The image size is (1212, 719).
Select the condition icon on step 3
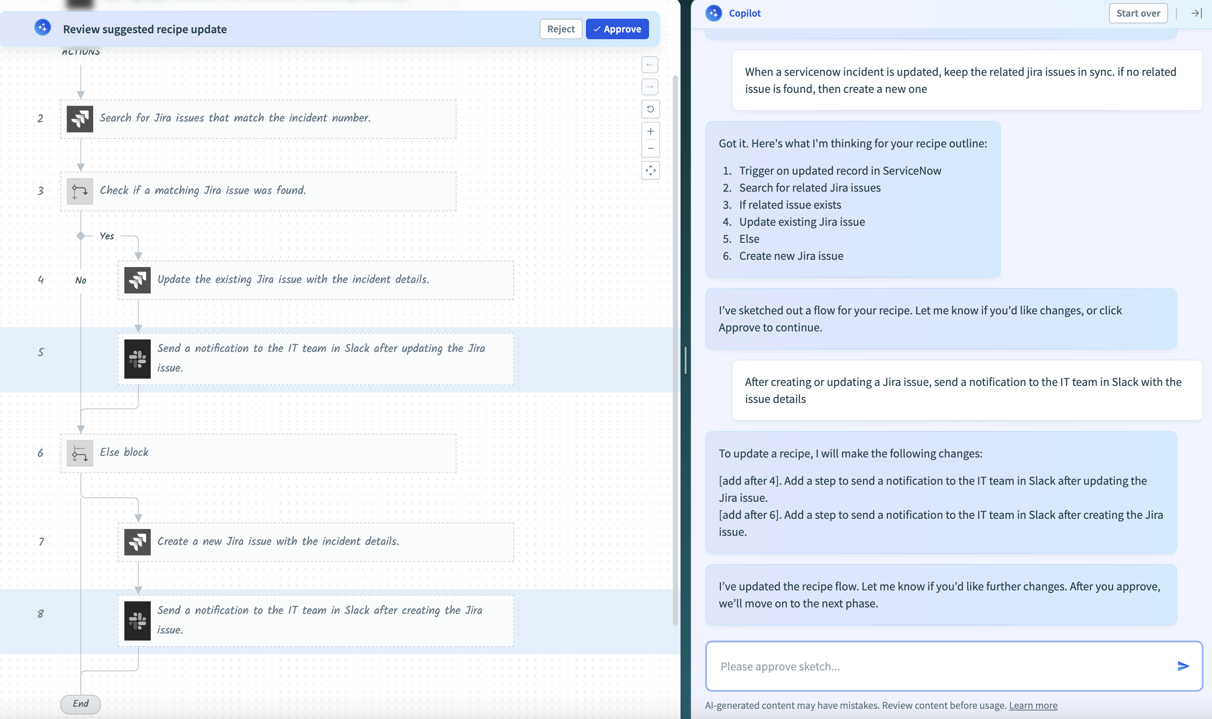(x=80, y=190)
